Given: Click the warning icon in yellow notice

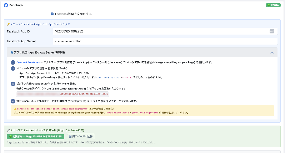Looking at the screenshot, I should click(15, 109).
